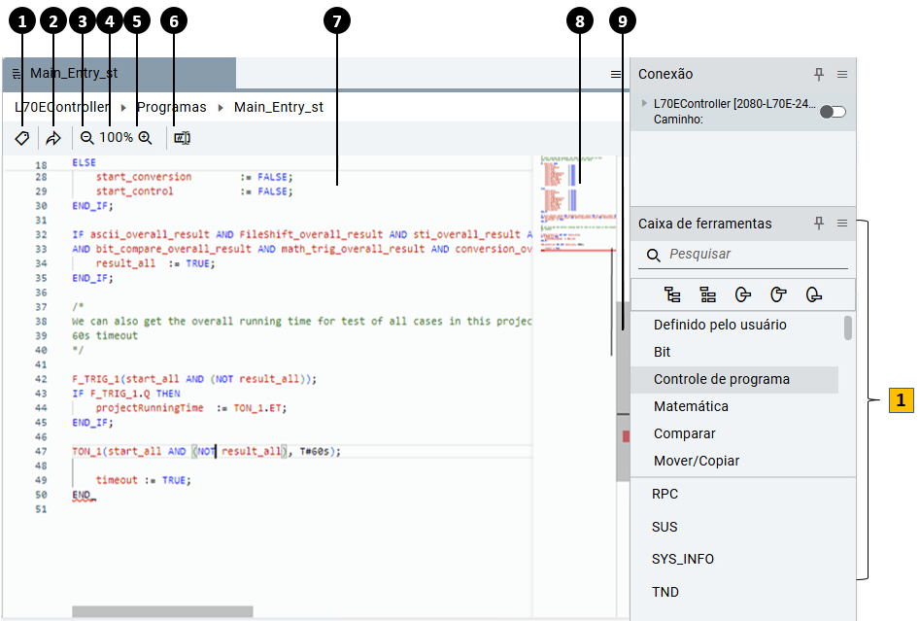Click the second list-view icon in toolbox

coord(707,294)
